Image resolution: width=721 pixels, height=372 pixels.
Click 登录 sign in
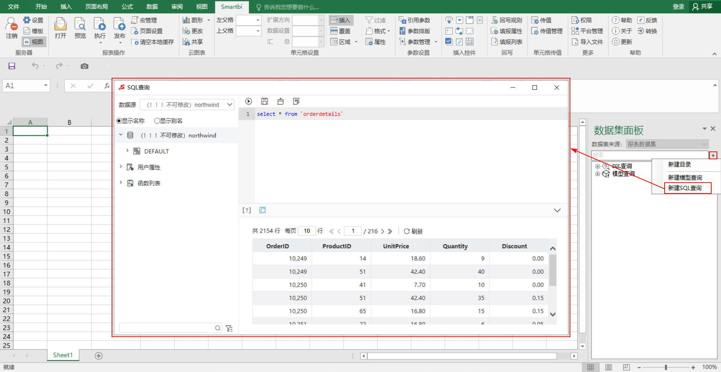pos(678,7)
